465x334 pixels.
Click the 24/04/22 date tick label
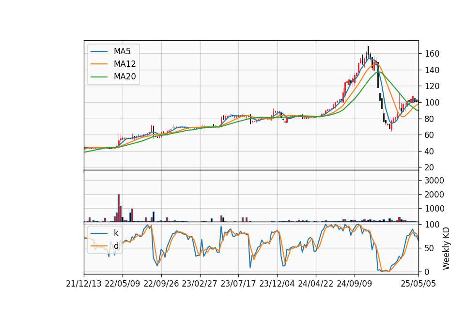pos(315,284)
